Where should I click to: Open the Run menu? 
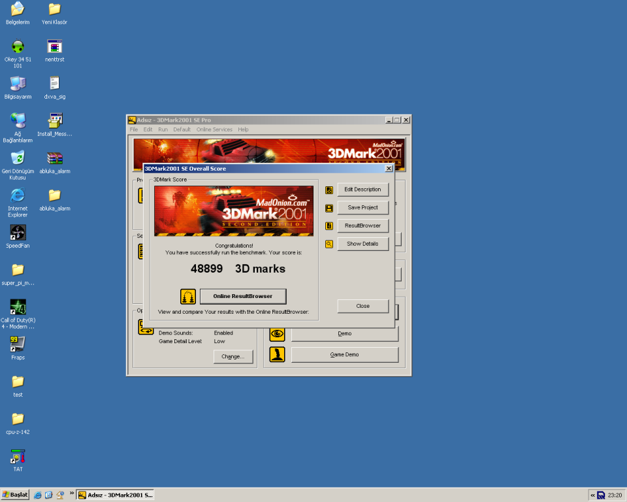click(163, 129)
